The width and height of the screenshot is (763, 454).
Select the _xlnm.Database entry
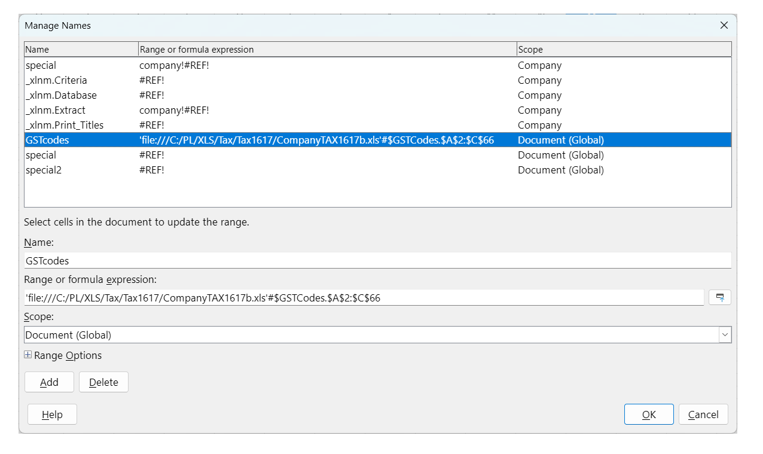point(61,95)
